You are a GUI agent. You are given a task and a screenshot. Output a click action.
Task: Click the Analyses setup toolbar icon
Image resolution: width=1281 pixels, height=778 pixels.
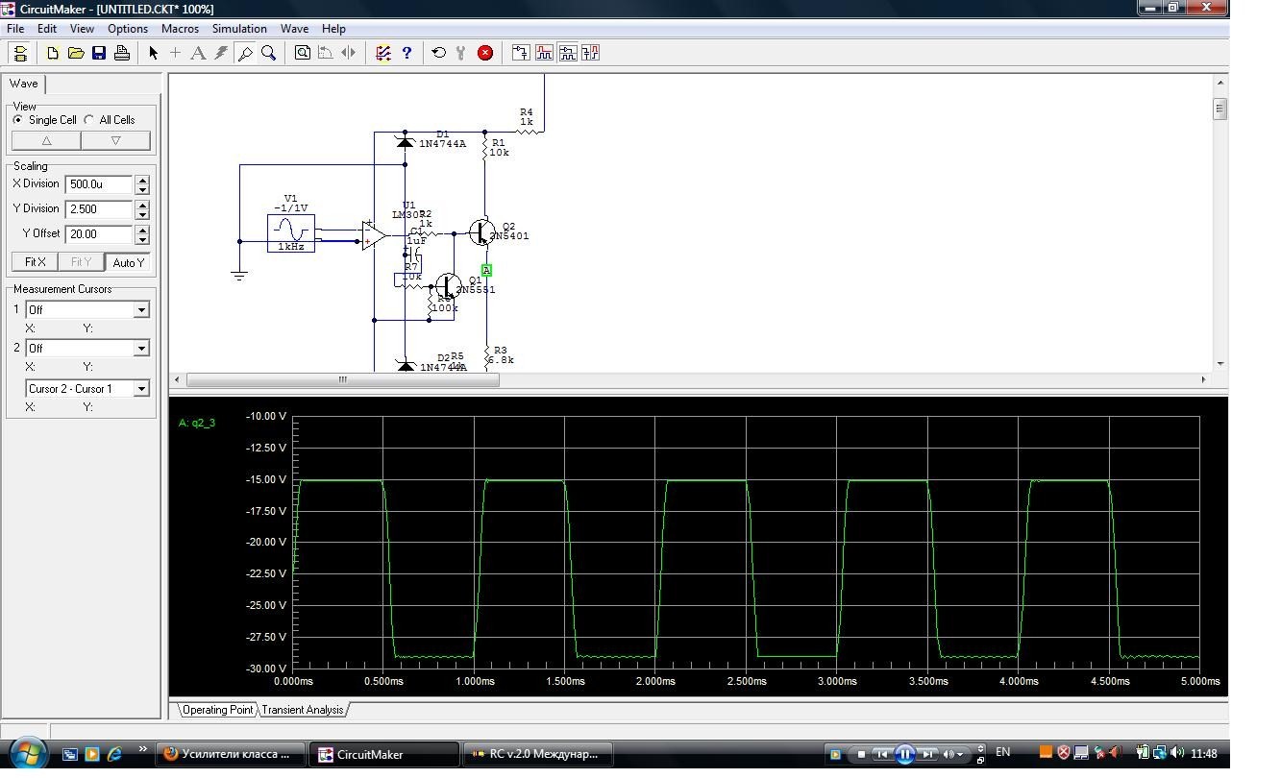tap(521, 53)
